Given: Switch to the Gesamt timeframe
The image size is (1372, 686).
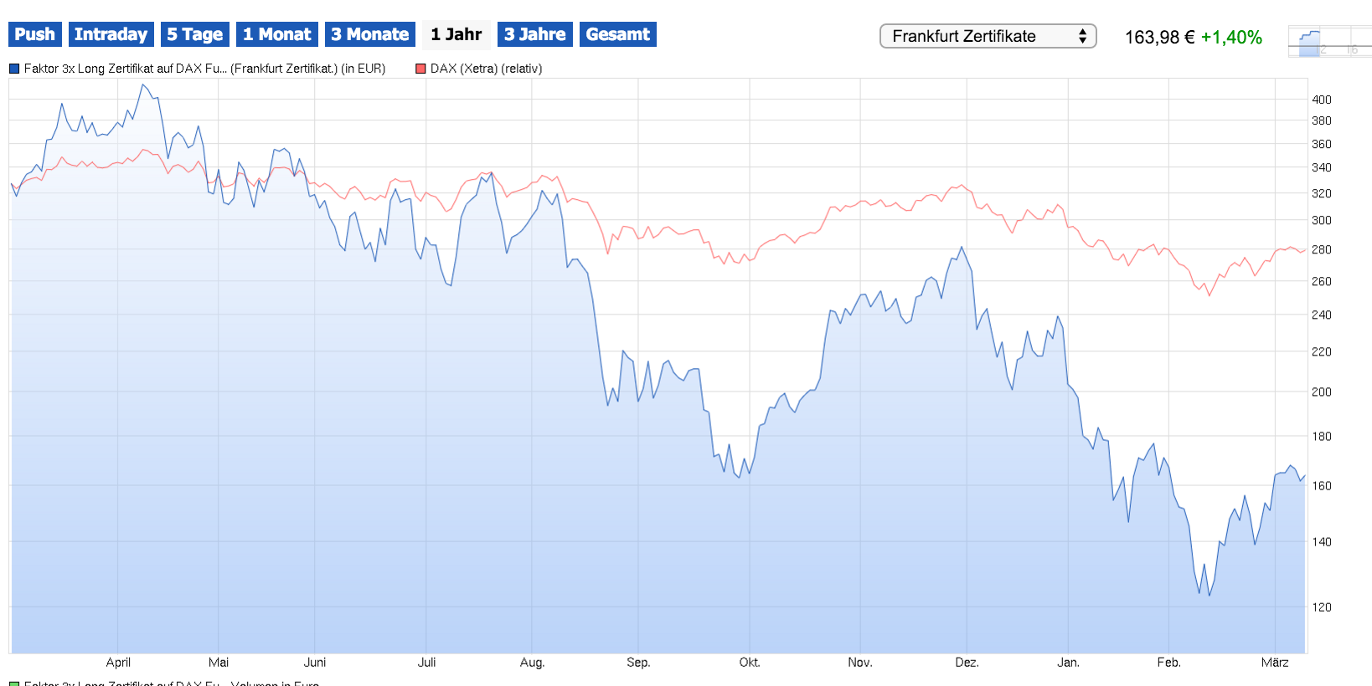Looking at the screenshot, I should tap(617, 34).
